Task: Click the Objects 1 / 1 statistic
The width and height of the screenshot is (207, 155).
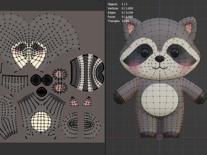Action: pyautogui.click(x=117, y=4)
